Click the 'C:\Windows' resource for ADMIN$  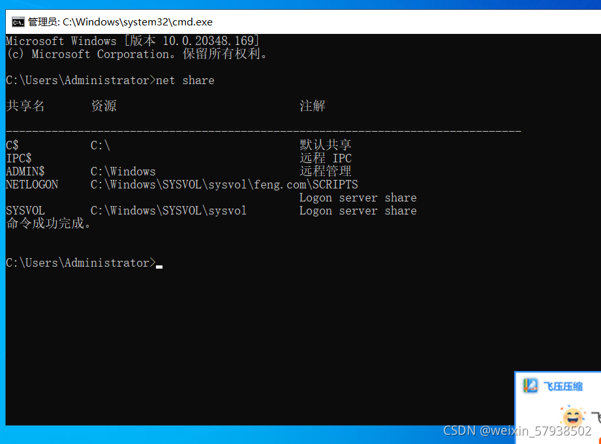point(123,171)
